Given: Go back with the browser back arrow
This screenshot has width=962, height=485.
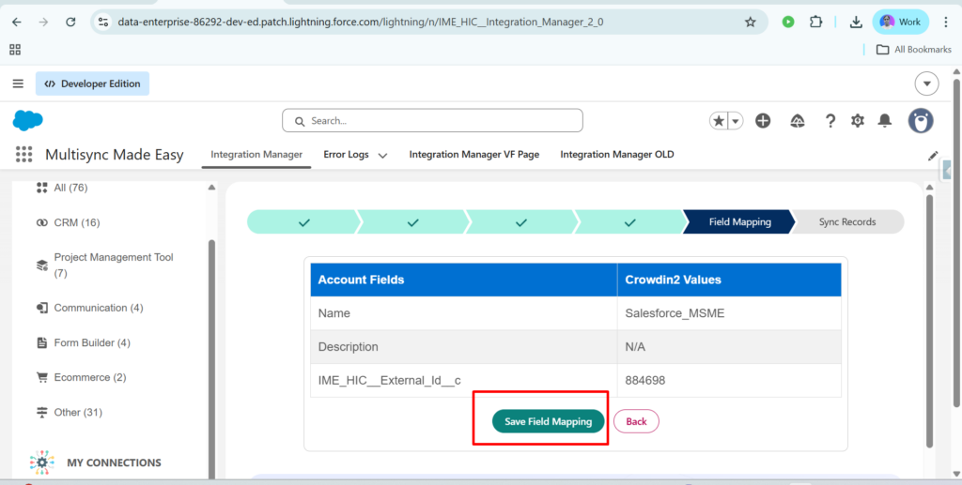Looking at the screenshot, I should click(x=17, y=23).
